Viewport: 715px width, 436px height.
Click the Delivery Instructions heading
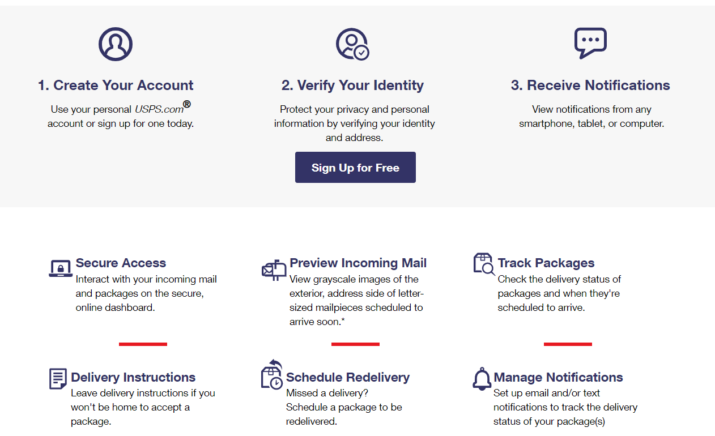[133, 377]
